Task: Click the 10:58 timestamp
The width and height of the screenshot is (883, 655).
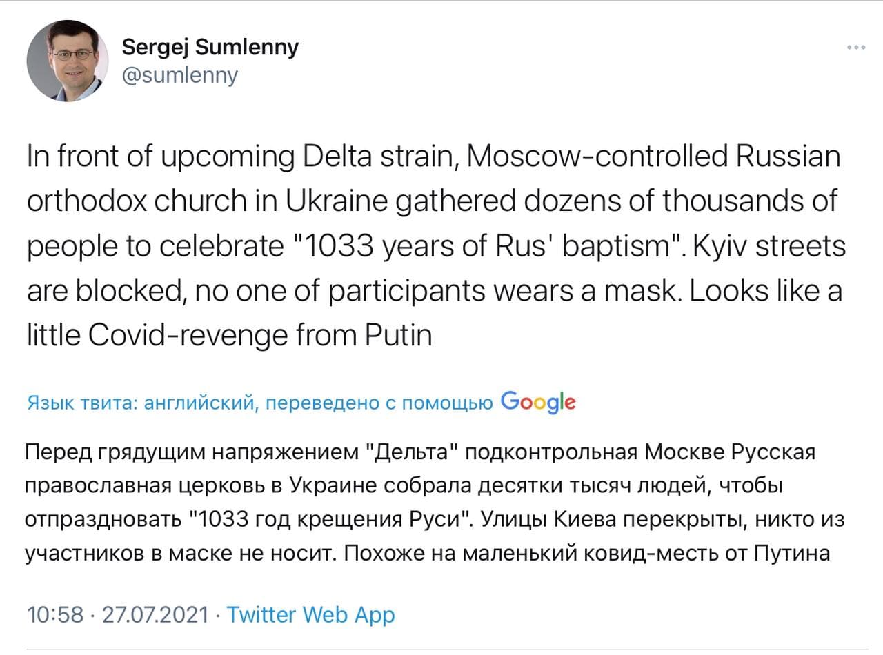Action: click(x=54, y=614)
